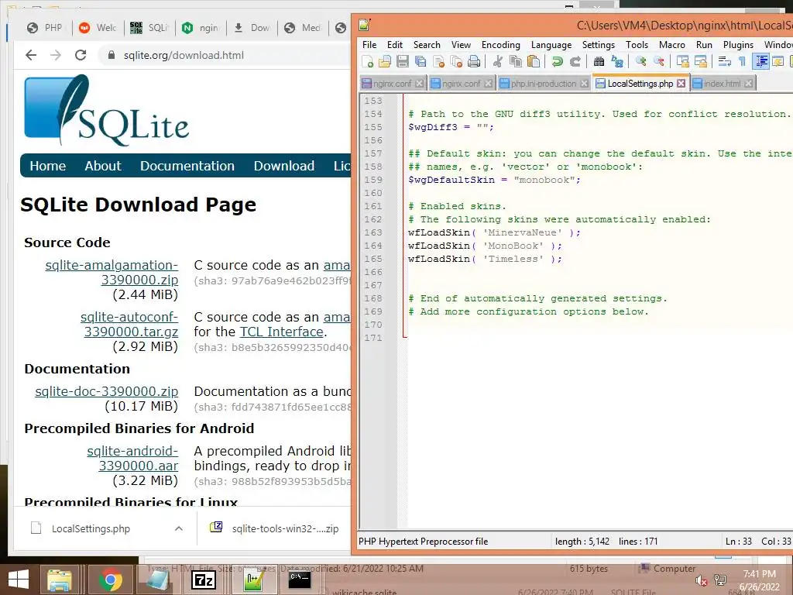Switch to the ngin tab in Chrome

coord(201,28)
